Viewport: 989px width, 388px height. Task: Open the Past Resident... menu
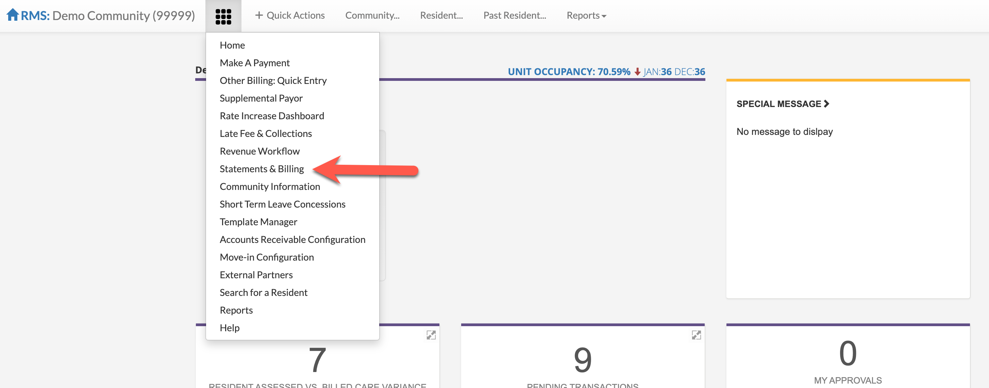[x=515, y=16]
